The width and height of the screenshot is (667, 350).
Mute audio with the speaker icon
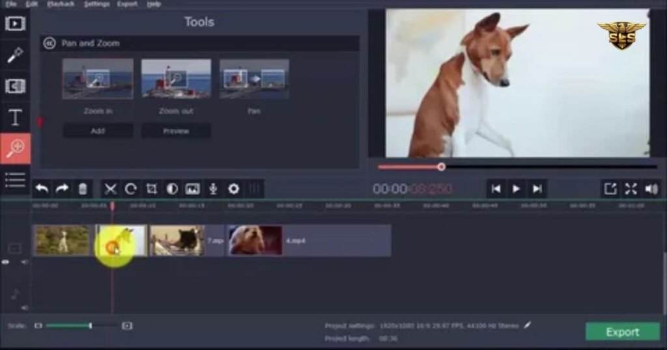coord(651,189)
